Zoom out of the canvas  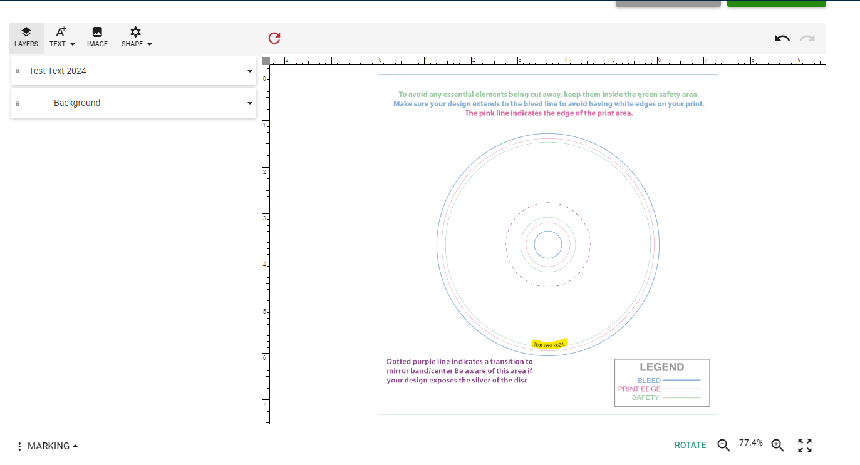coord(723,446)
